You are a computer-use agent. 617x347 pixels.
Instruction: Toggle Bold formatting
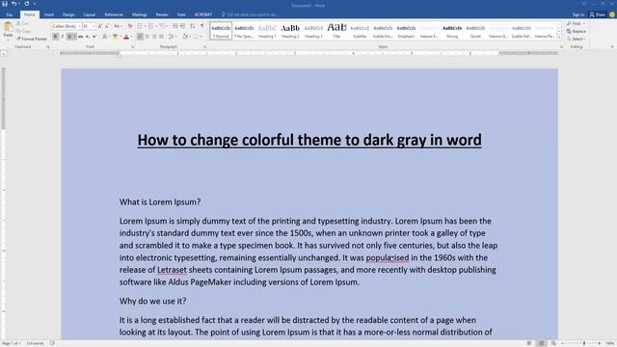pyautogui.click(x=55, y=37)
